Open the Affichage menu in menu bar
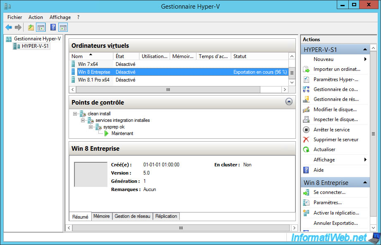 coord(60,17)
